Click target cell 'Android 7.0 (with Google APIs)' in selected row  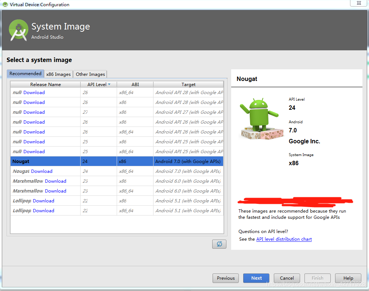(x=188, y=162)
